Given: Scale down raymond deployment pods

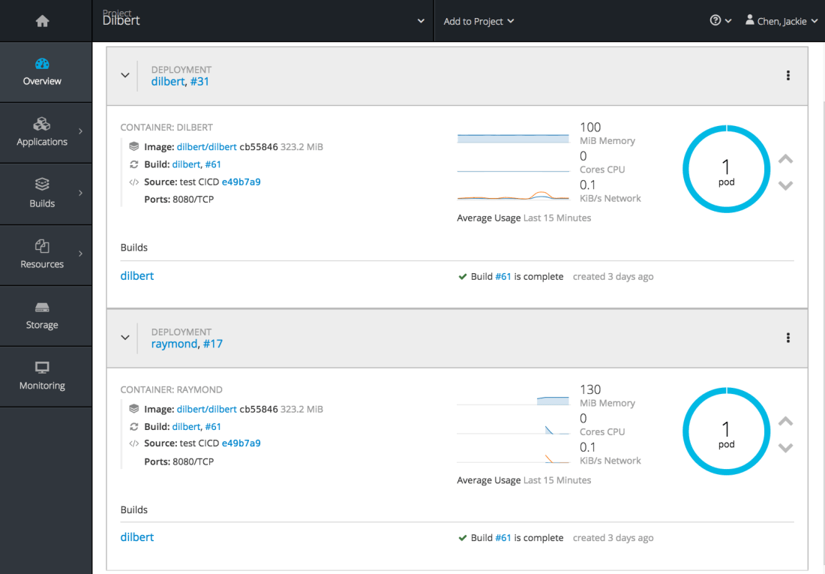Looking at the screenshot, I should [x=785, y=448].
